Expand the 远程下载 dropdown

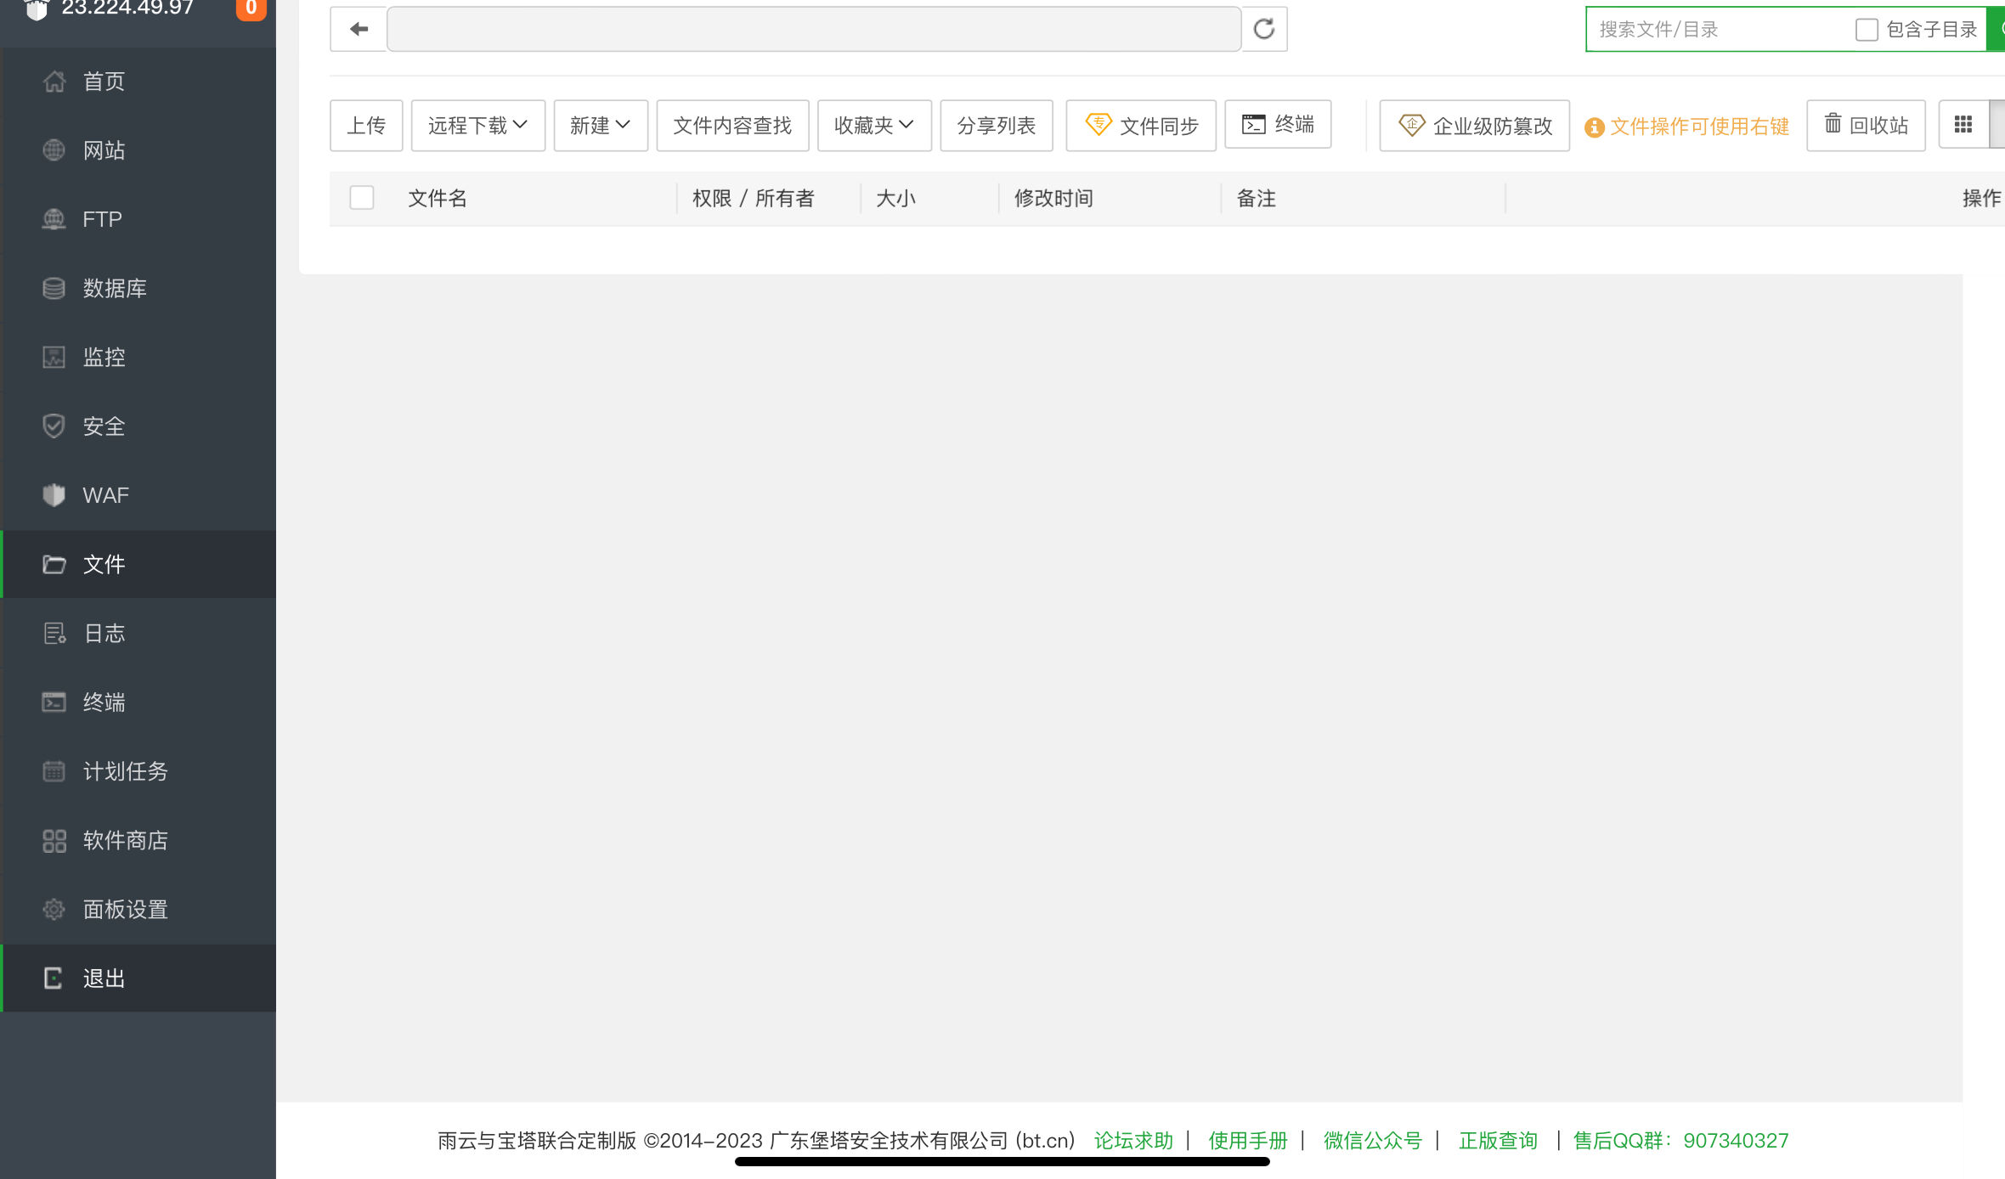(x=477, y=126)
